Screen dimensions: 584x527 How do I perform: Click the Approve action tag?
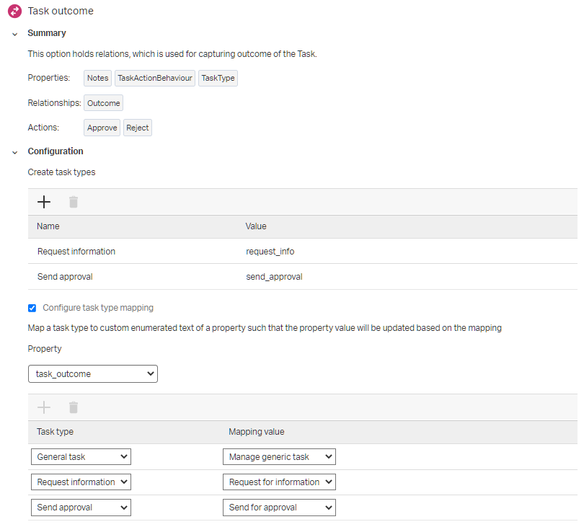[x=102, y=128]
